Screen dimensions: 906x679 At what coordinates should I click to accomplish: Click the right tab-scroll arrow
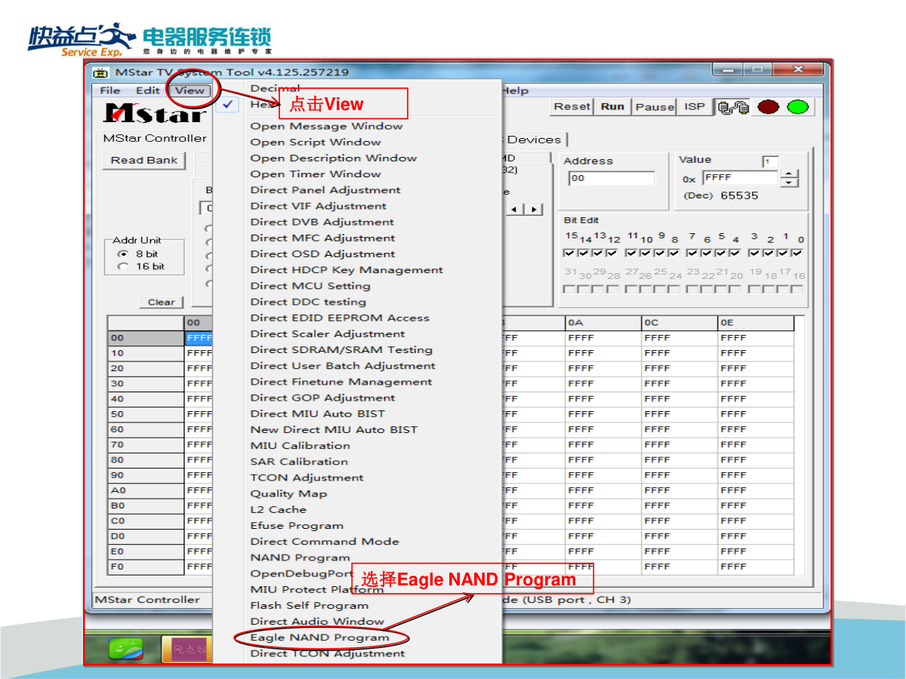535,209
